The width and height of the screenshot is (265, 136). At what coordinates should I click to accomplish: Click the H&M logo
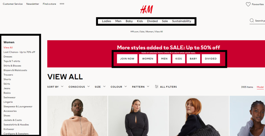(146, 10)
